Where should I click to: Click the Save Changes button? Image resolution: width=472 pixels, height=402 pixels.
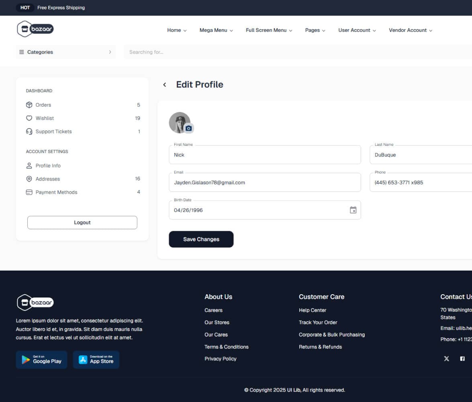tap(201, 239)
